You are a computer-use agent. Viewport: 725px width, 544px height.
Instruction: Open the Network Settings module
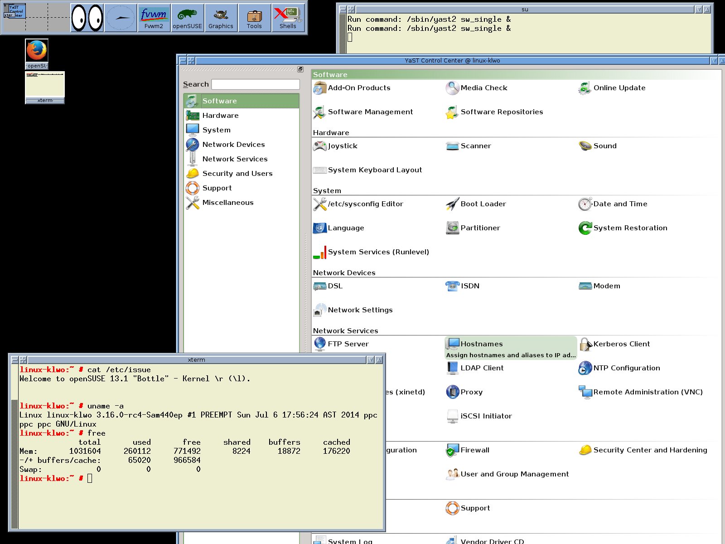pyautogui.click(x=360, y=310)
